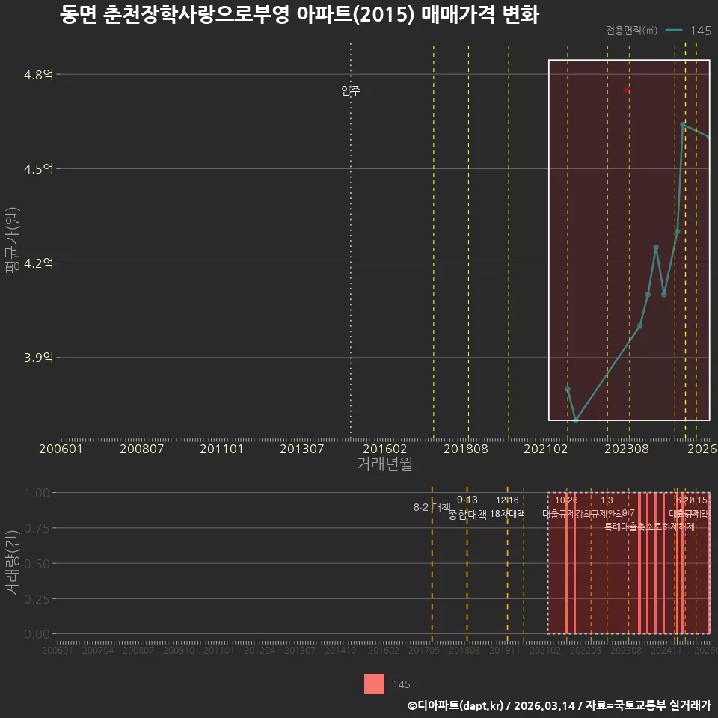Image resolution: width=718 pixels, height=718 pixels.
Task: Click the 입주 annotation label
Action: pos(351,90)
